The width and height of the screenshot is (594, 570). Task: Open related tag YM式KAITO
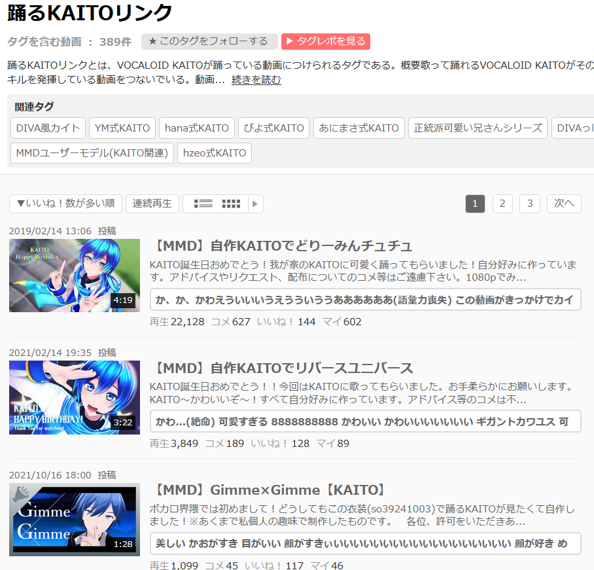[122, 128]
